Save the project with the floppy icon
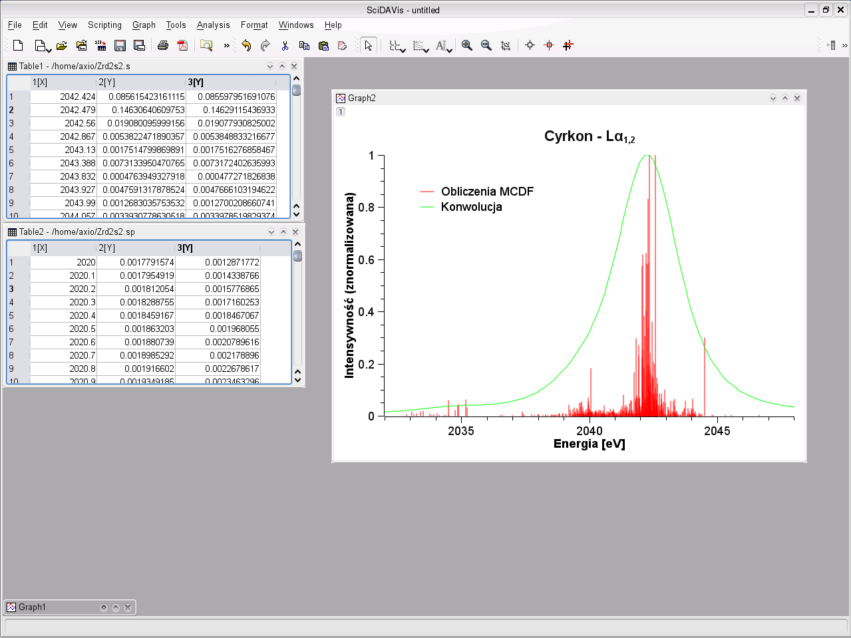The image size is (851, 638). 120,45
